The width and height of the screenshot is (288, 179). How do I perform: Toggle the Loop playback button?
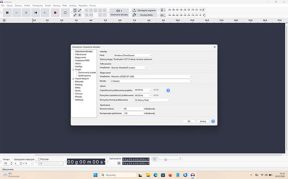point(65,12)
